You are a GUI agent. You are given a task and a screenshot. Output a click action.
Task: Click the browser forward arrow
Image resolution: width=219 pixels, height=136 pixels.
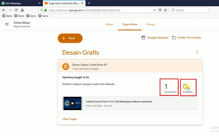(10, 10)
